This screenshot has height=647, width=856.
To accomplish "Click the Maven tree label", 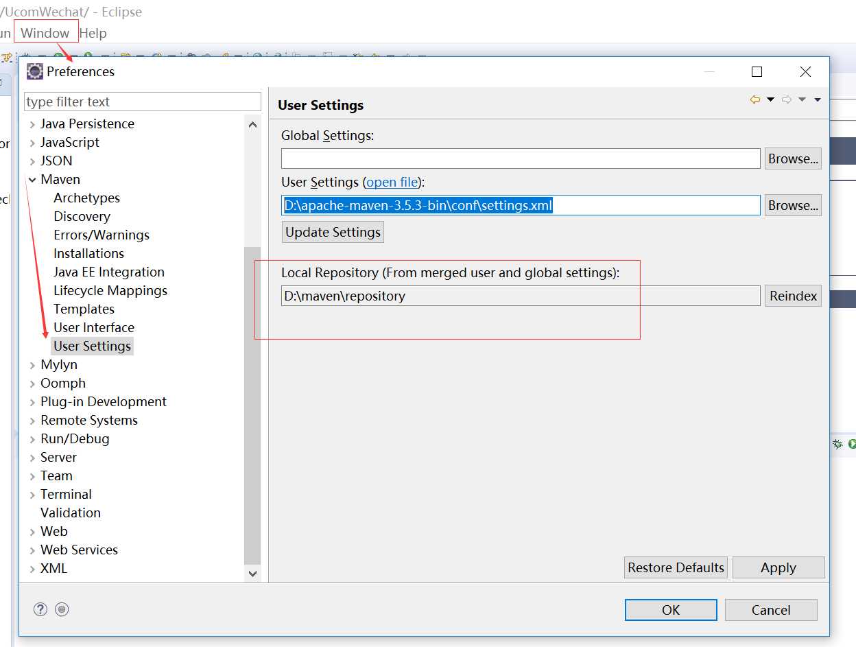I will tap(60, 179).
